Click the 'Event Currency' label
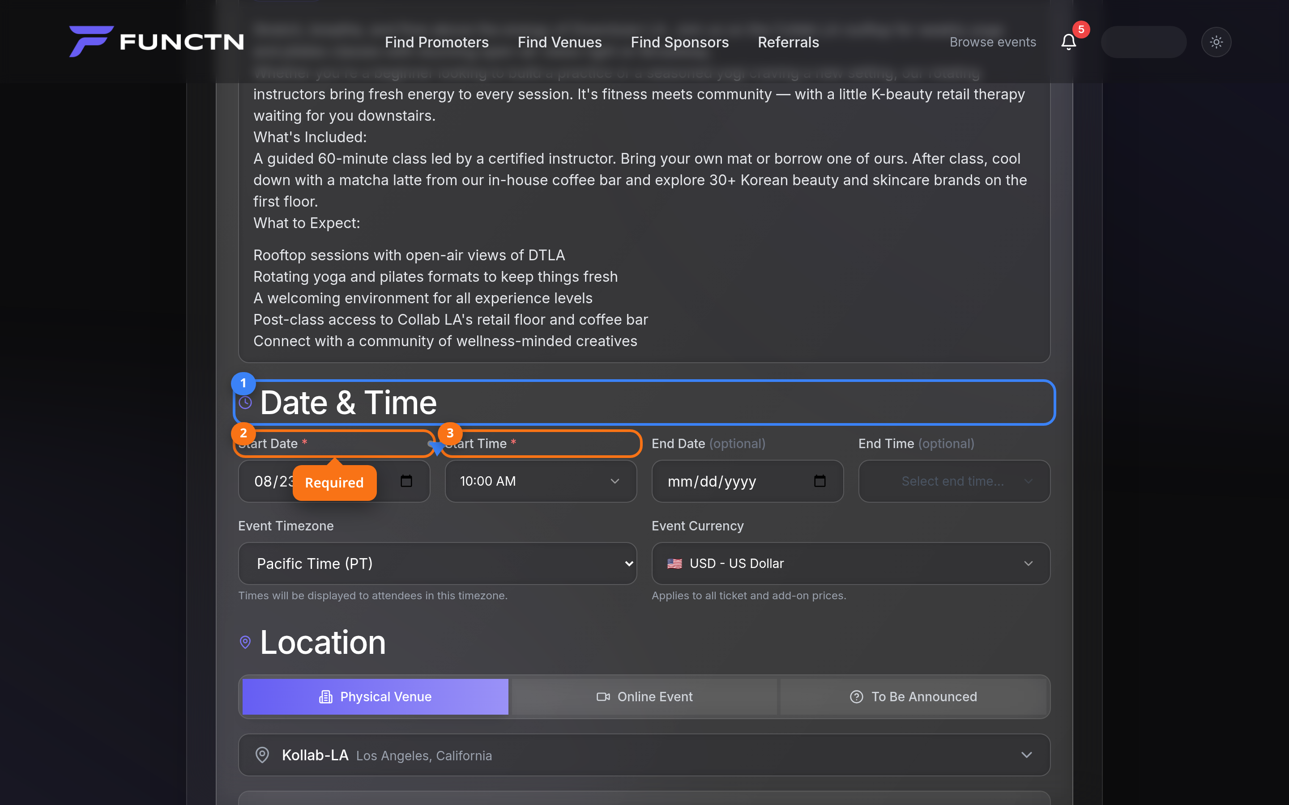1289x805 pixels. coord(698,526)
